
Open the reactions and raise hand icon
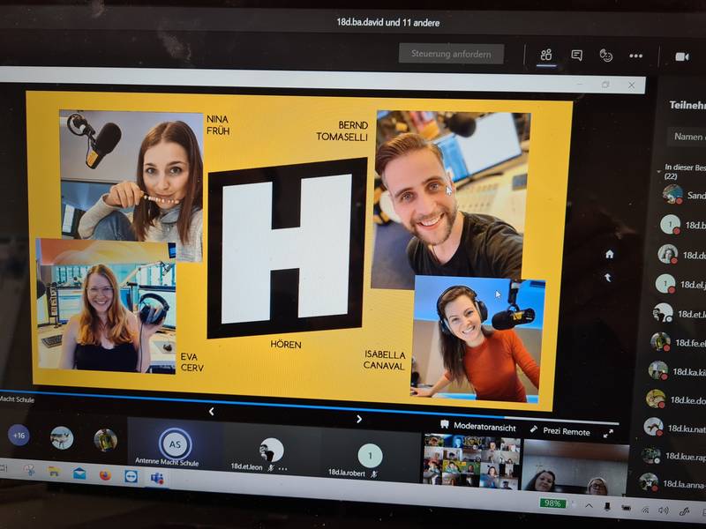606,56
